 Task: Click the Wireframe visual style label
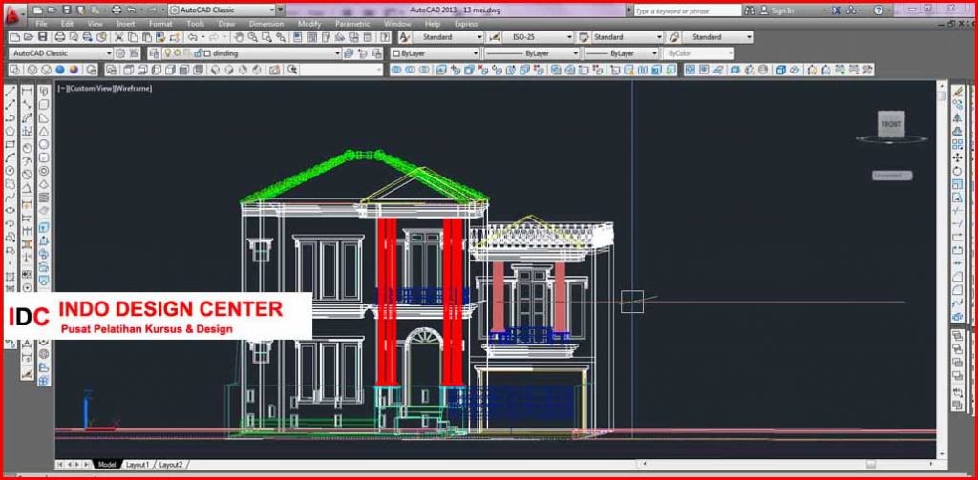click(x=134, y=89)
